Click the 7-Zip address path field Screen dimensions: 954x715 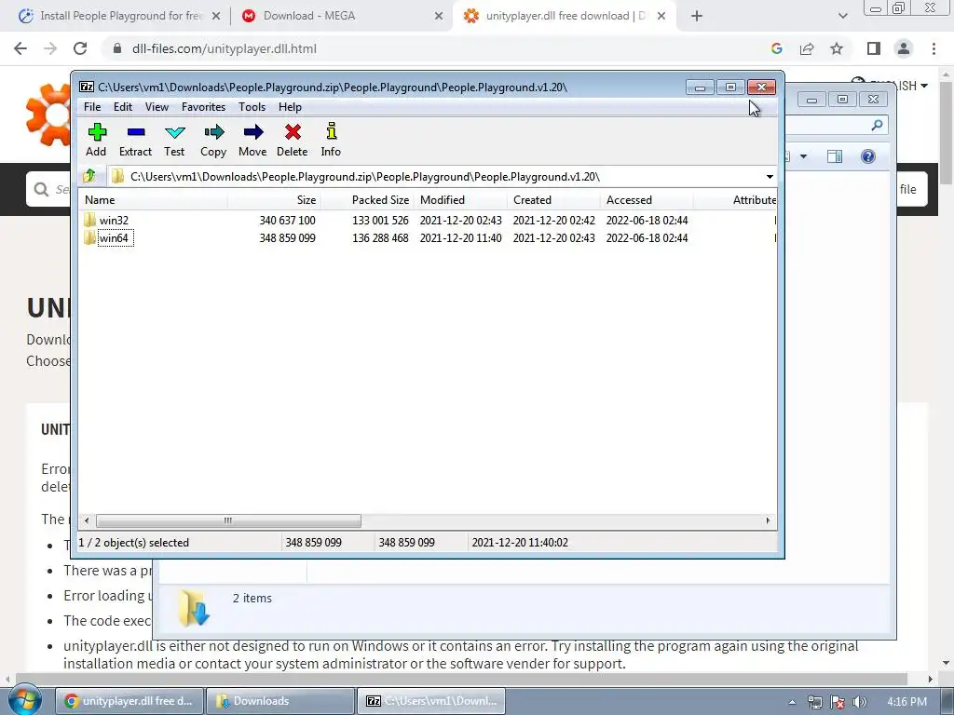[436, 177]
